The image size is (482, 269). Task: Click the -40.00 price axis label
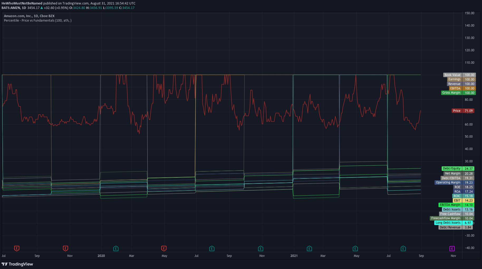tap(469, 248)
